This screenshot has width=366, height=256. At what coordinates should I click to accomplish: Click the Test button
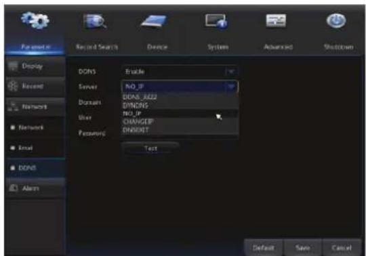click(x=150, y=148)
